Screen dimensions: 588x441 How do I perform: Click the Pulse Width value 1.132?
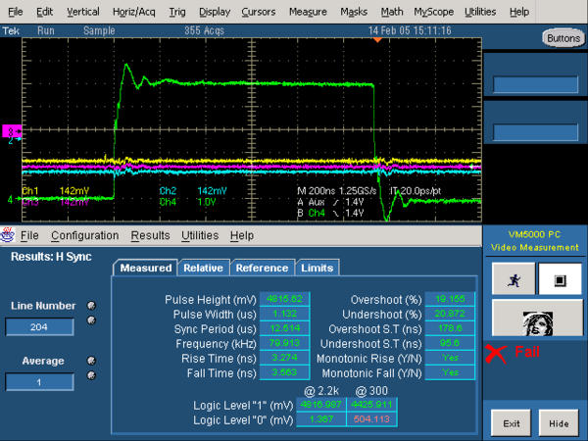[x=284, y=314]
